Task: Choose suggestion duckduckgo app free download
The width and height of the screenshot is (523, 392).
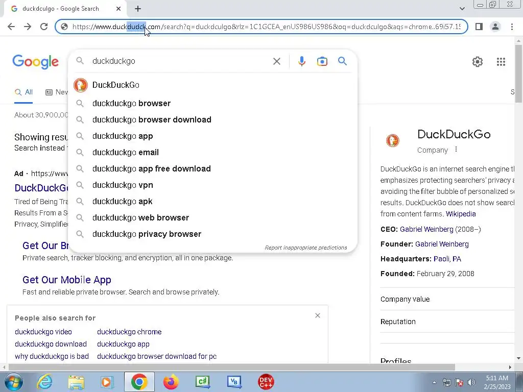Action: point(212,168)
